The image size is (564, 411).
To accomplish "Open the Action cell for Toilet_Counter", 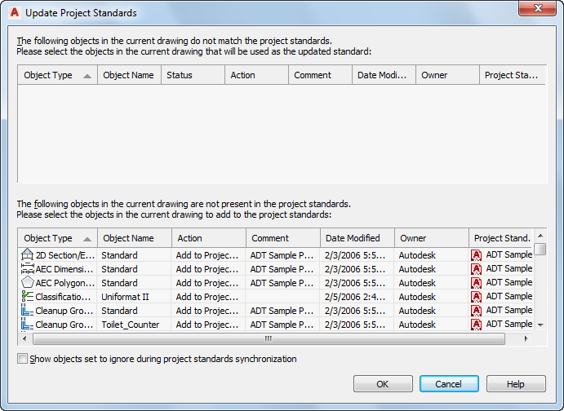I will coord(208,325).
